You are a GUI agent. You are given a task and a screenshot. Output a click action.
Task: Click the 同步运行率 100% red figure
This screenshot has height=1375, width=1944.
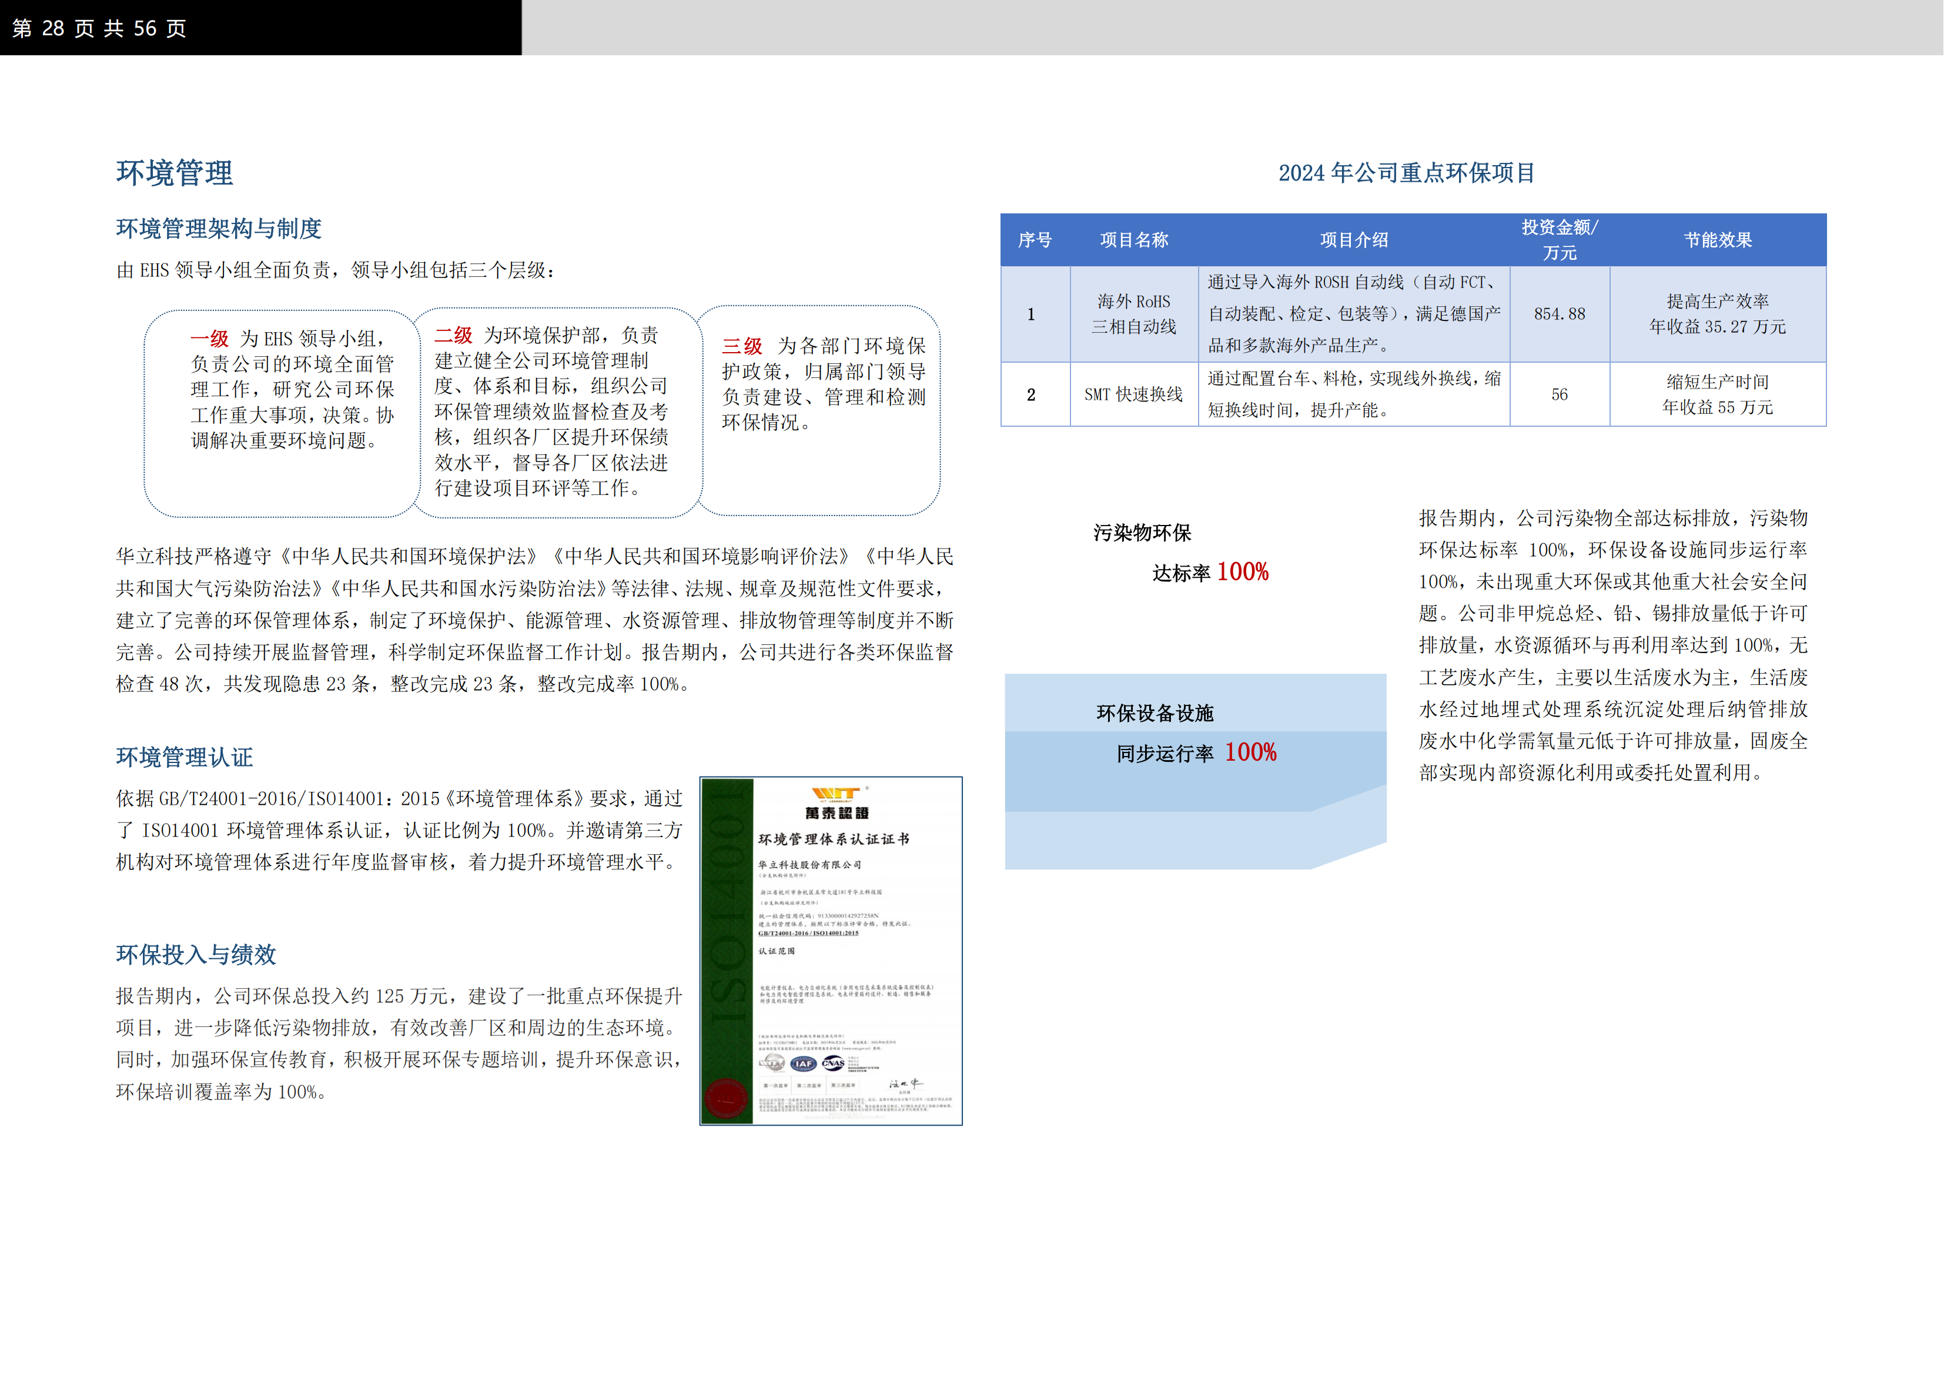coord(1250,752)
